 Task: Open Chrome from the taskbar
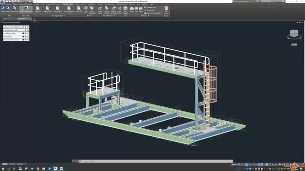[38, 169]
